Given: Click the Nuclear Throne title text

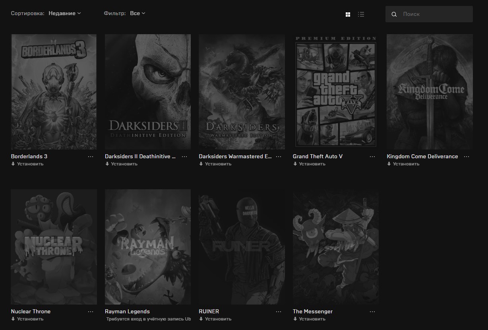Looking at the screenshot, I should (x=31, y=311).
